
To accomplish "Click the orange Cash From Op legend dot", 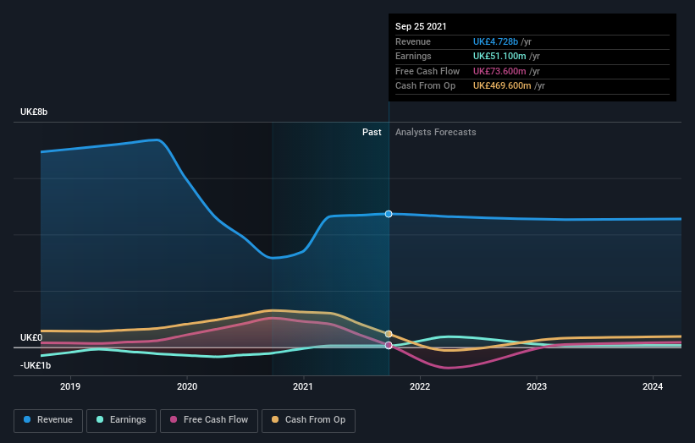I will click(275, 419).
